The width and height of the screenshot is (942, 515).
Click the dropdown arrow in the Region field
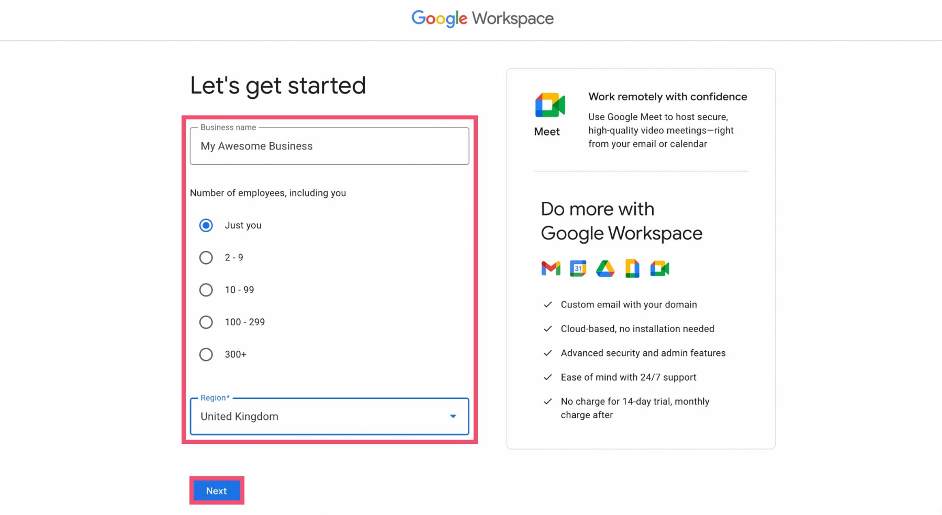pos(452,416)
